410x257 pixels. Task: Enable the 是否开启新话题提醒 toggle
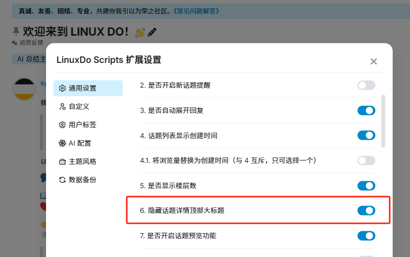(366, 85)
